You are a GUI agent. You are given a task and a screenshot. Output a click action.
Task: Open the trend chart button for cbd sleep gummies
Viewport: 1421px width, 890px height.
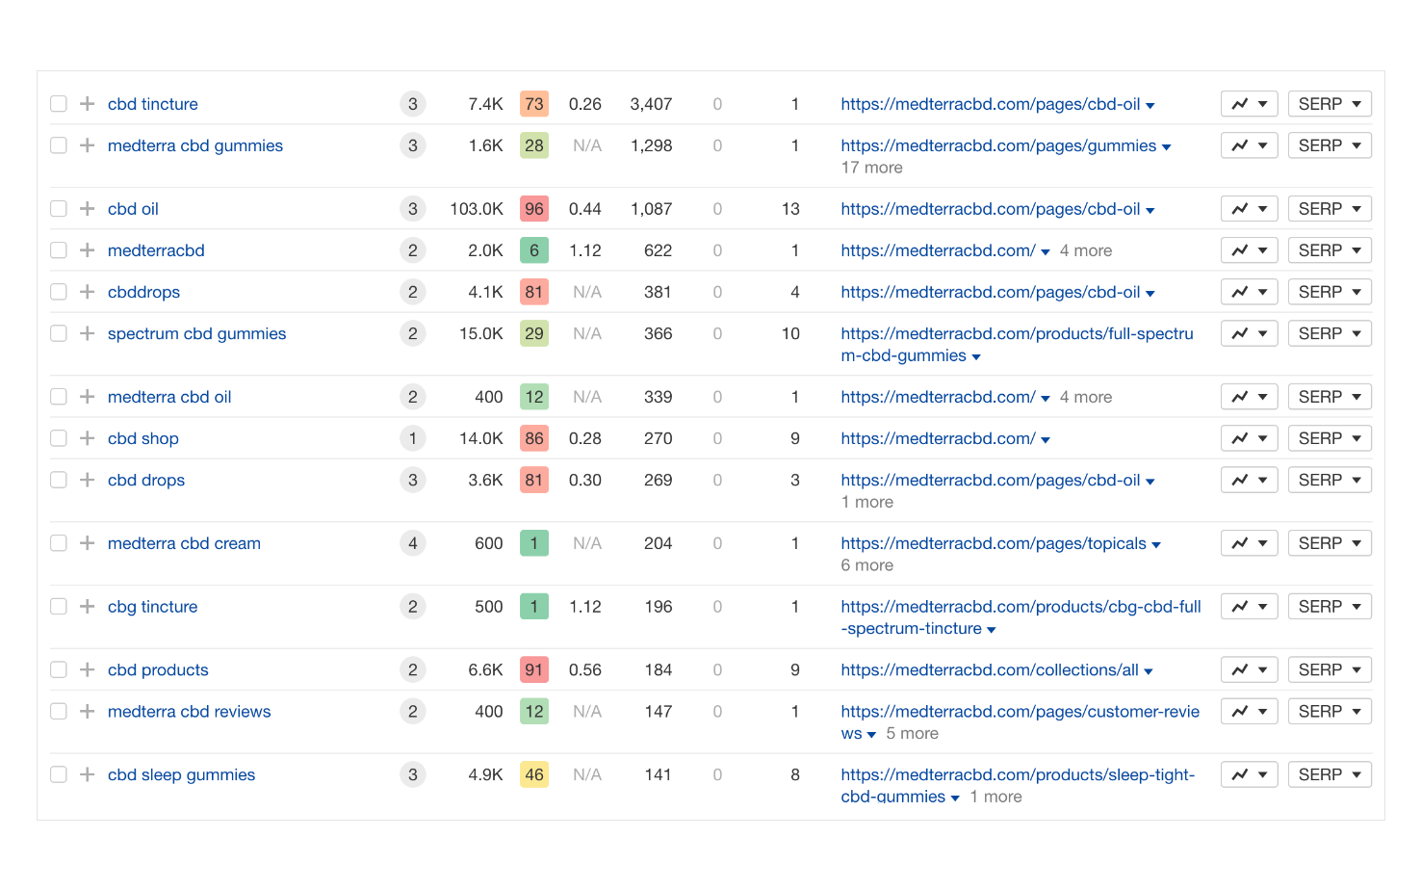1250,774
